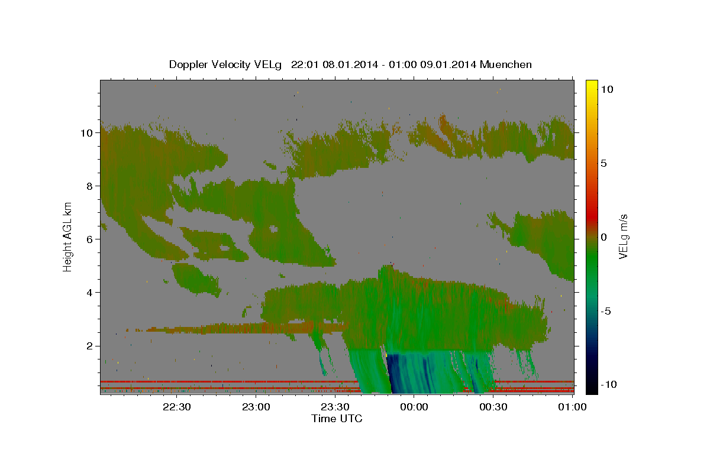
Task: Click the yellow top of the colorbar
Action: [591, 87]
